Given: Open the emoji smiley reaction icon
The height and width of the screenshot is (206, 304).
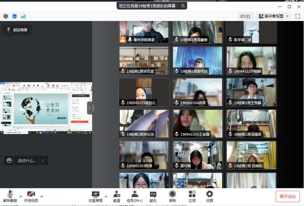Looking at the screenshot, I should 10,161.
